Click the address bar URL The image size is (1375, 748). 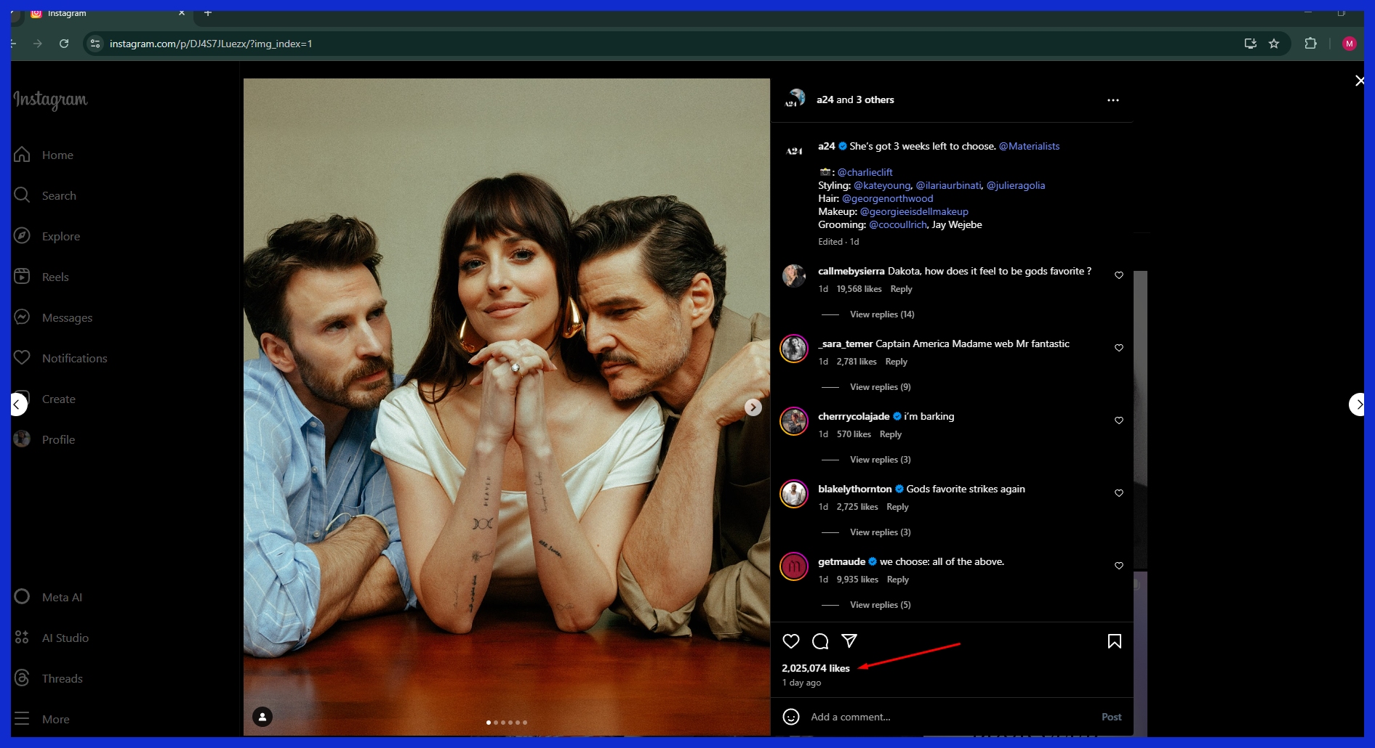(211, 44)
